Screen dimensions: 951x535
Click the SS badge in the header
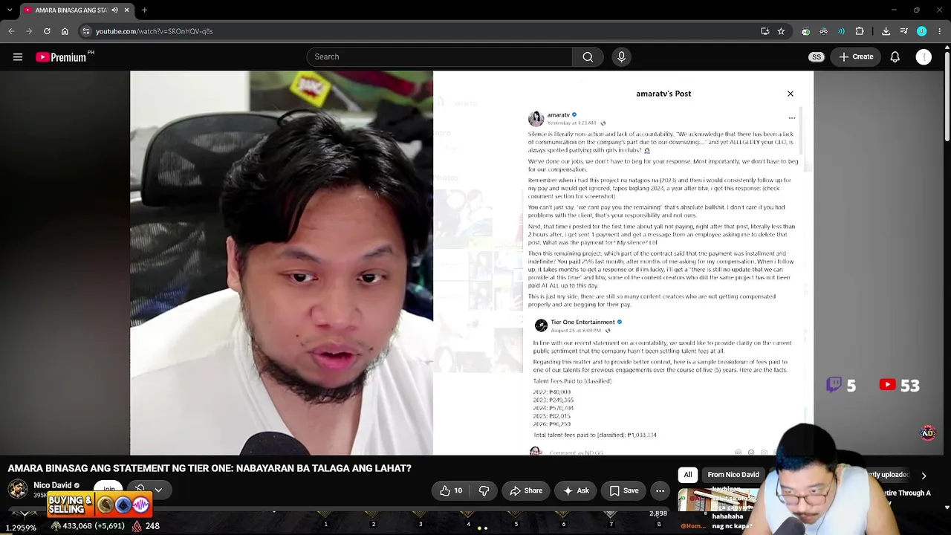(817, 56)
